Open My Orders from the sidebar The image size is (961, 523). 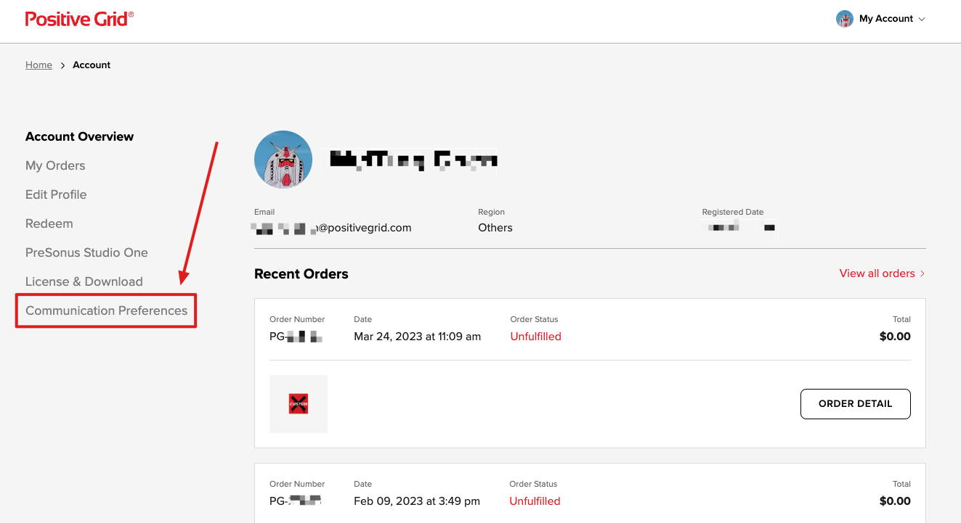click(55, 165)
